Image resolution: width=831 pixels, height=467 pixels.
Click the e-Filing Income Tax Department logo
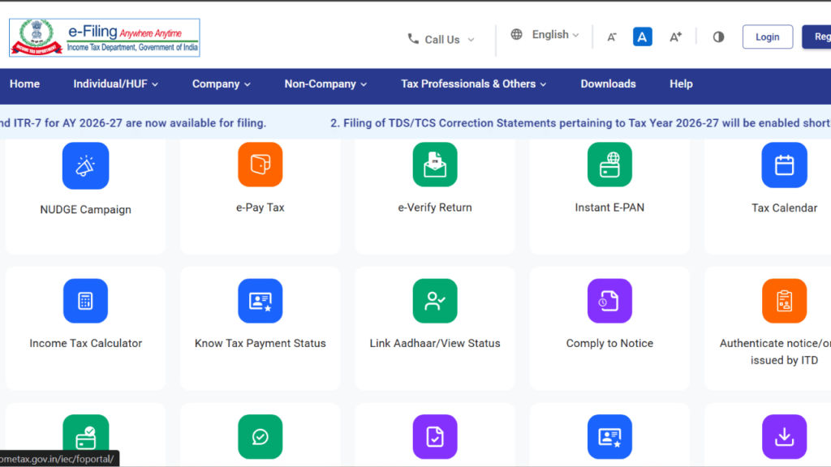(x=105, y=37)
